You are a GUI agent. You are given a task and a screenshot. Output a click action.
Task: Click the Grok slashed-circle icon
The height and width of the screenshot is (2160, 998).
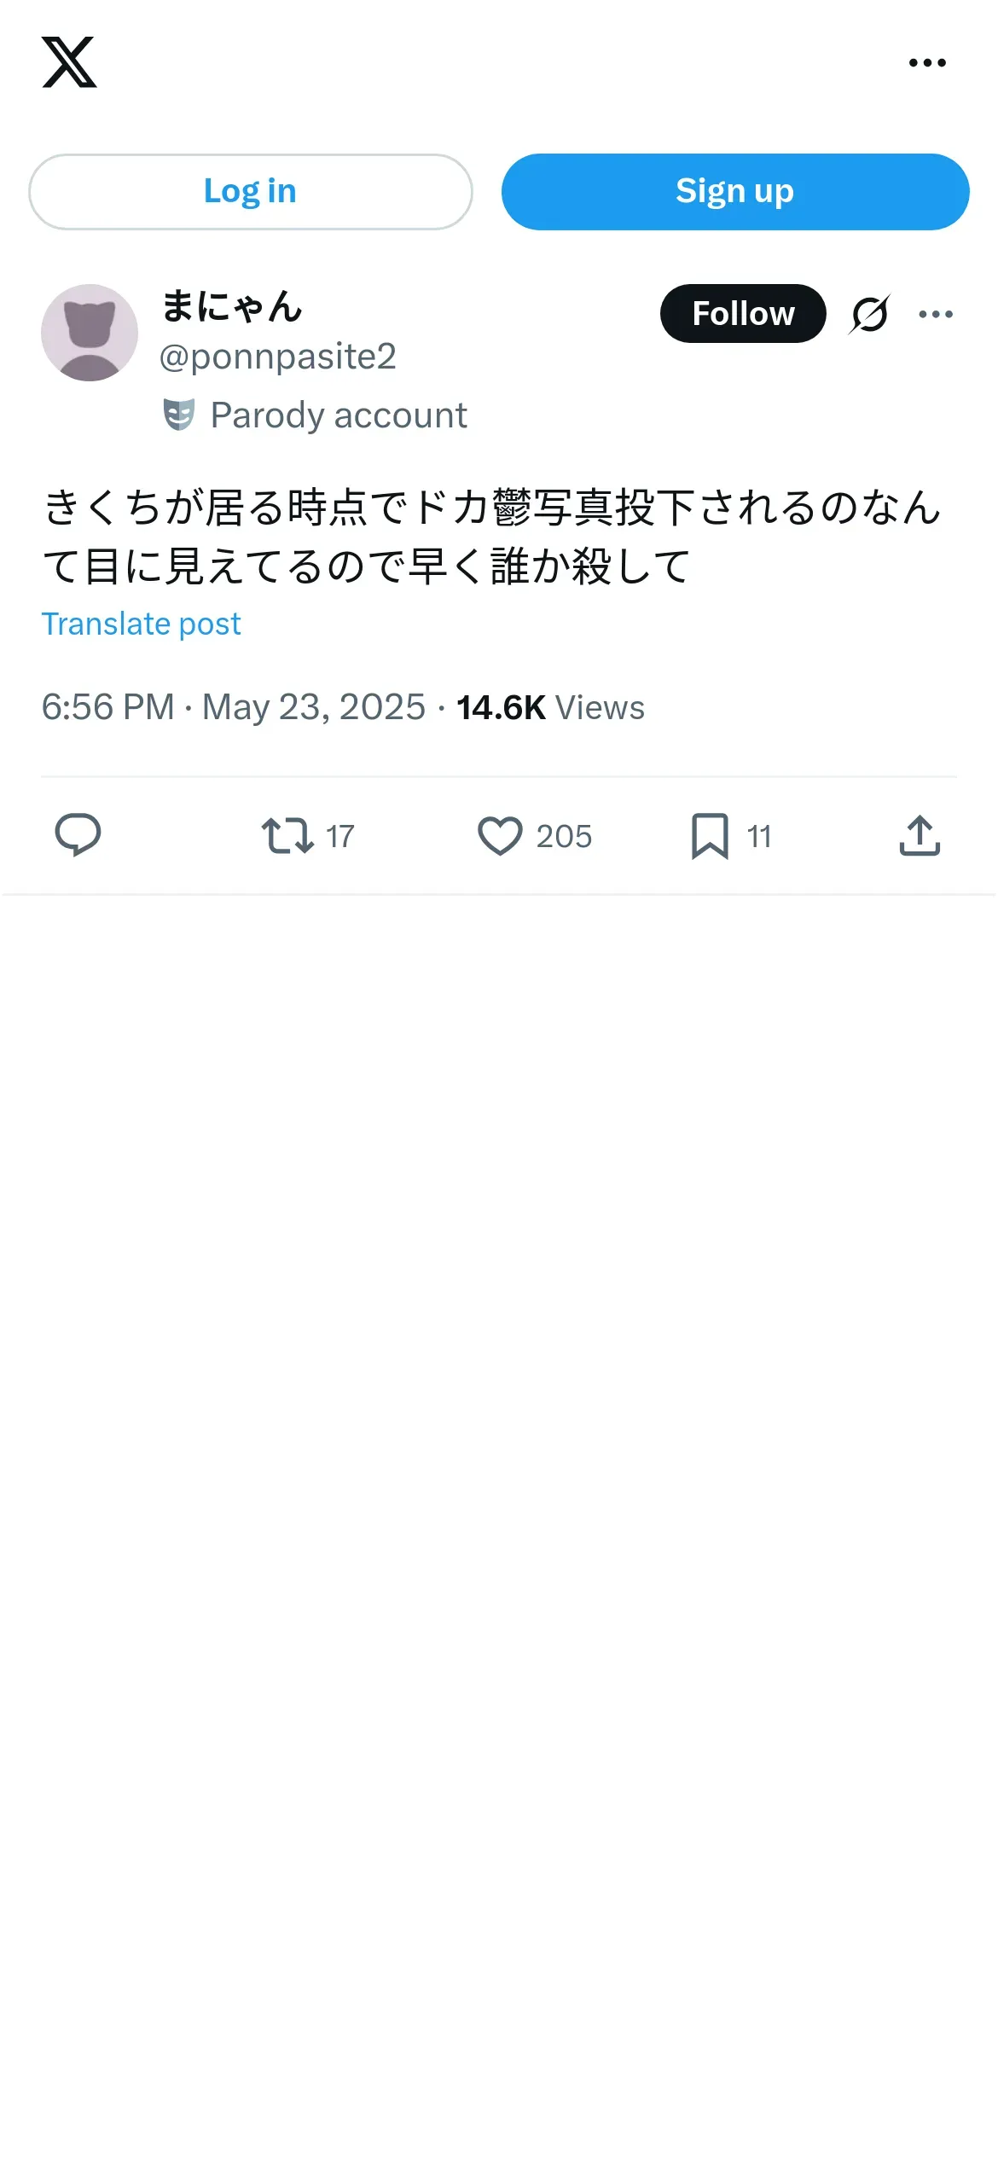pyautogui.click(x=869, y=314)
